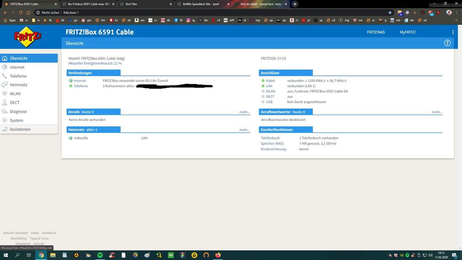Click the Telefonie link under Verbindungen
The height and width of the screenshot is (260, 462).
(81, 86)
